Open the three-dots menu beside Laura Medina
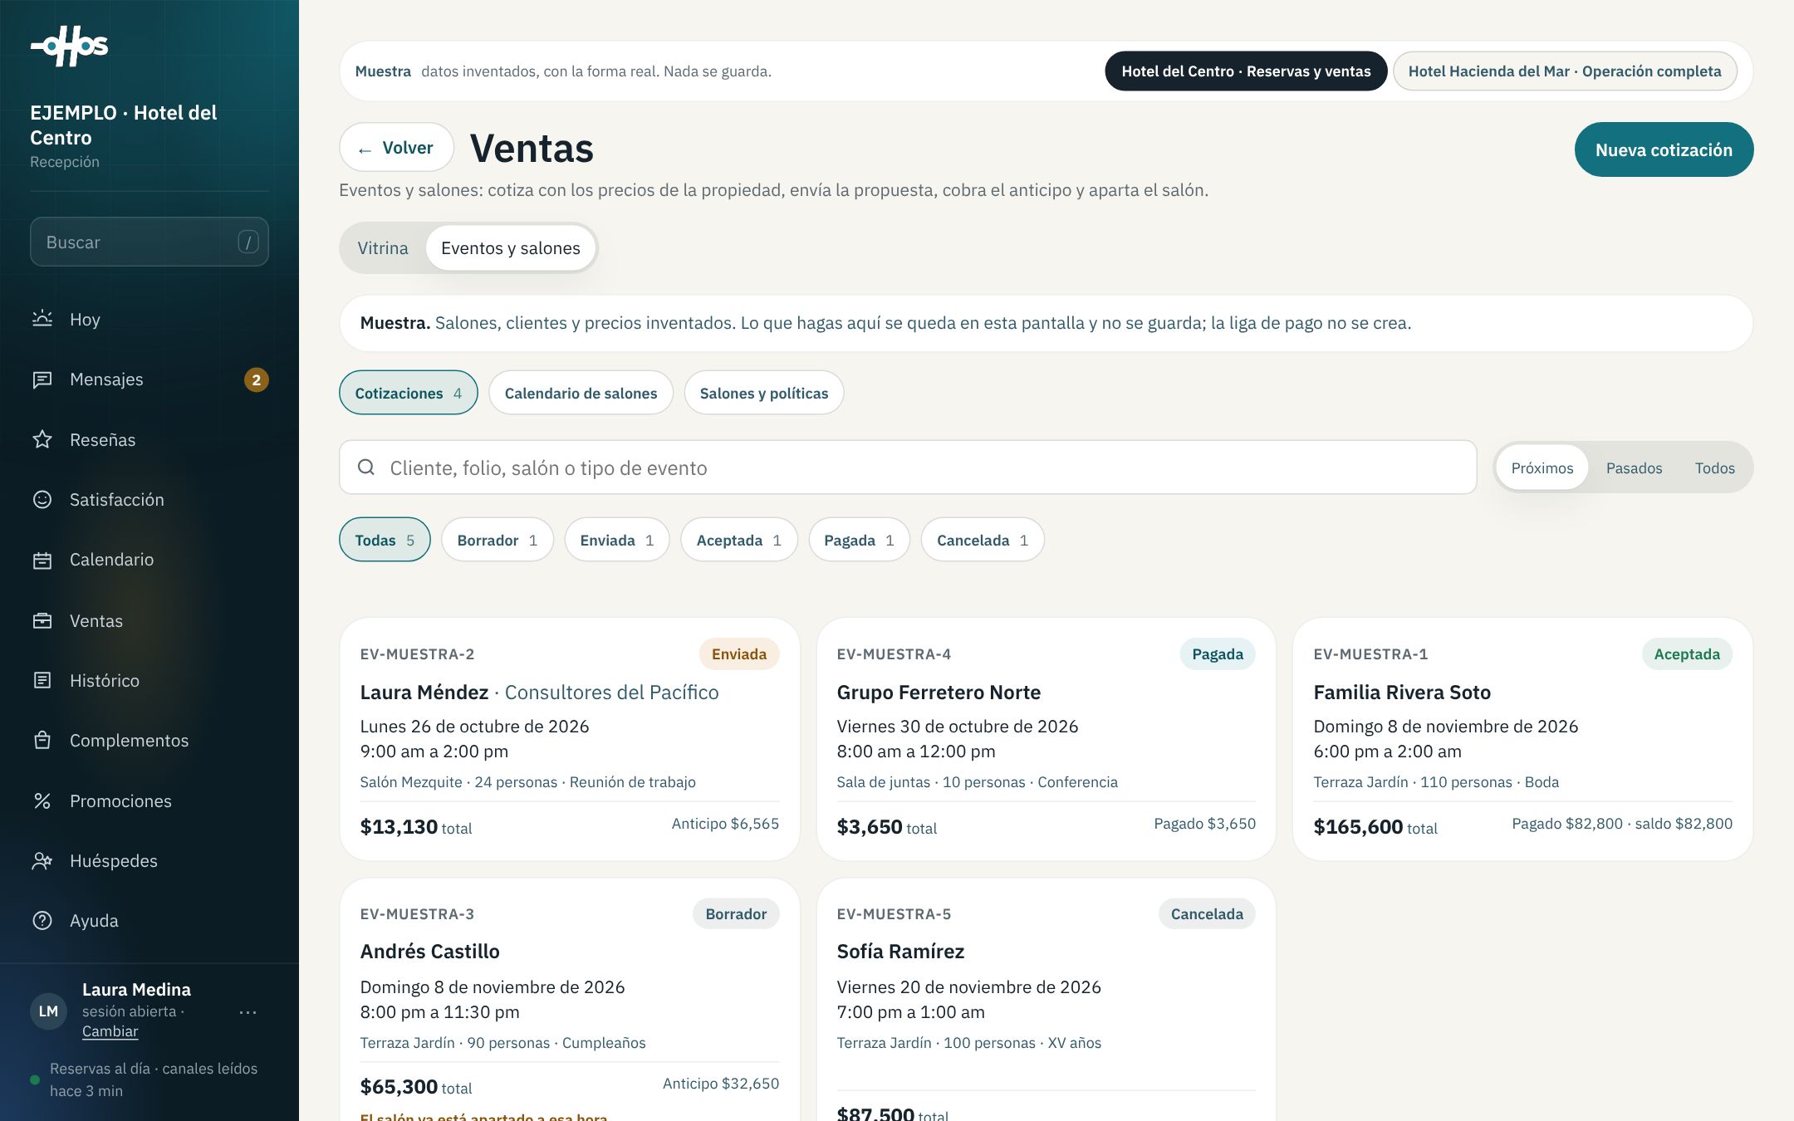 tap(248, 1012)
